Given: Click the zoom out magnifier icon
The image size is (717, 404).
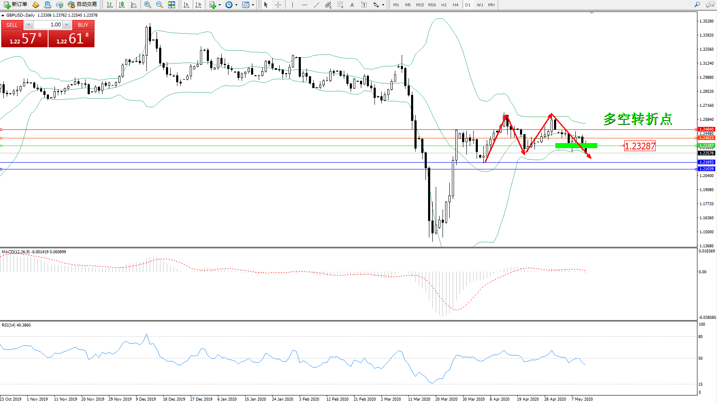Looking at the screenshot, I should tap(159, 5).
